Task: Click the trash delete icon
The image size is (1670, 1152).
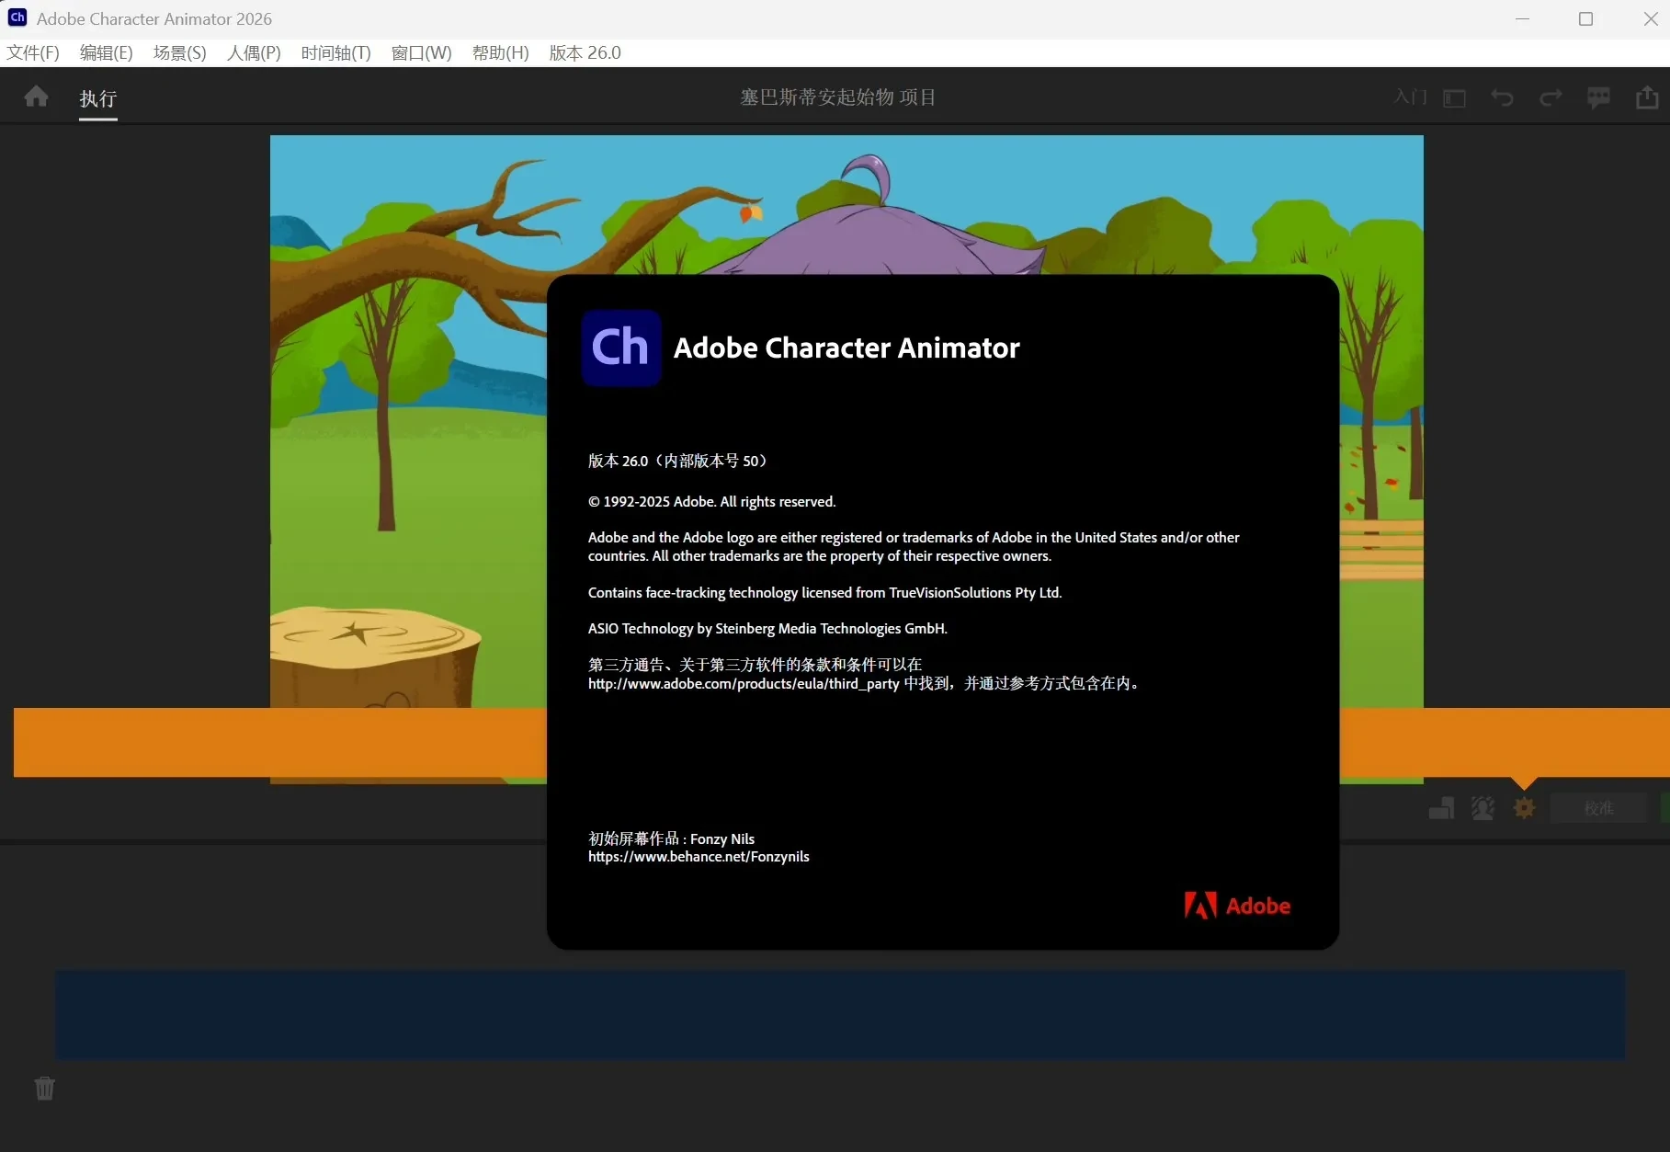Action: (45, 1089)
